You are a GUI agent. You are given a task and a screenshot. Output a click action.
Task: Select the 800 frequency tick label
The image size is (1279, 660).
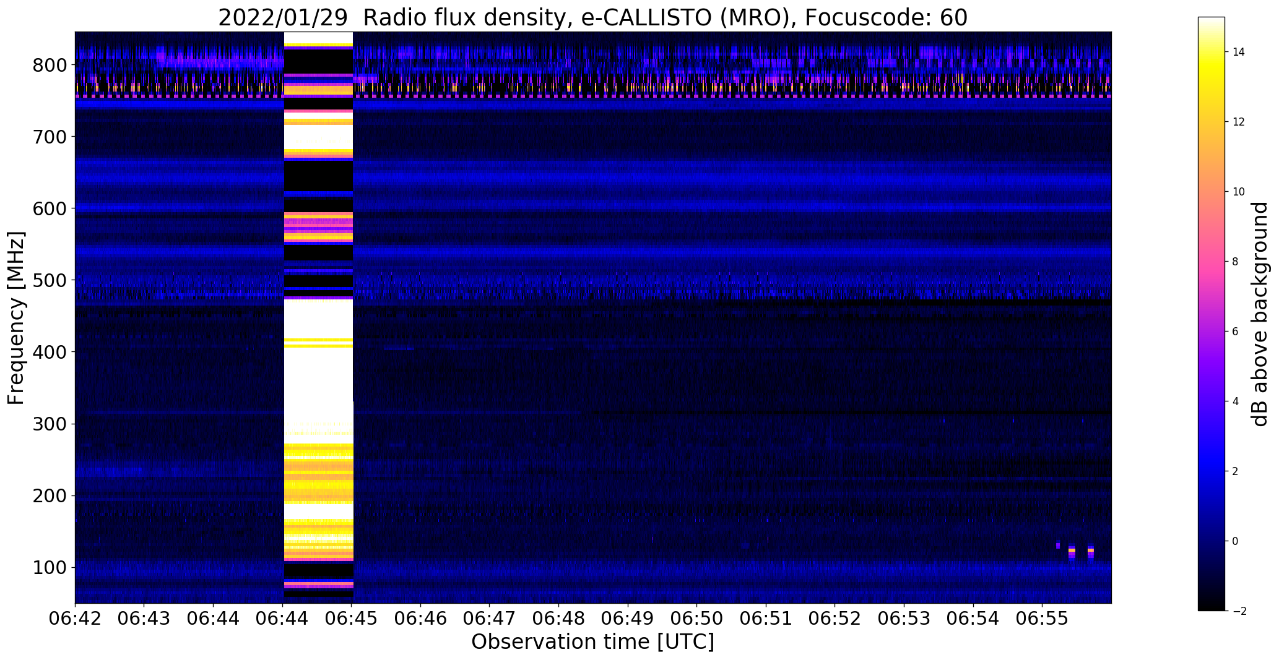click(51, 65)
